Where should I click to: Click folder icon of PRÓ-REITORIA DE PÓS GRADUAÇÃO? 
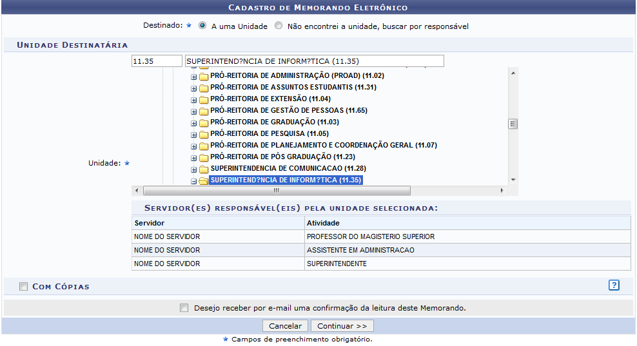tap(204, 157)
